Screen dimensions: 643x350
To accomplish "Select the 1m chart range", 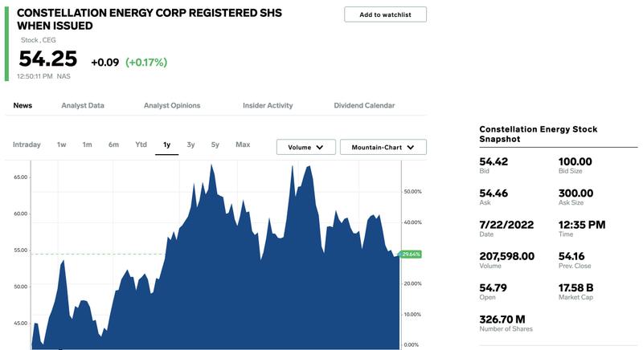I will [x=87, y=144].
